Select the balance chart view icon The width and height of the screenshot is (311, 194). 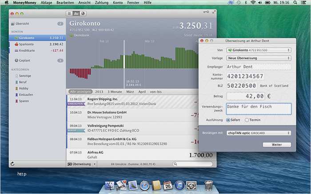pyautogui.click(x=76, y=13)
